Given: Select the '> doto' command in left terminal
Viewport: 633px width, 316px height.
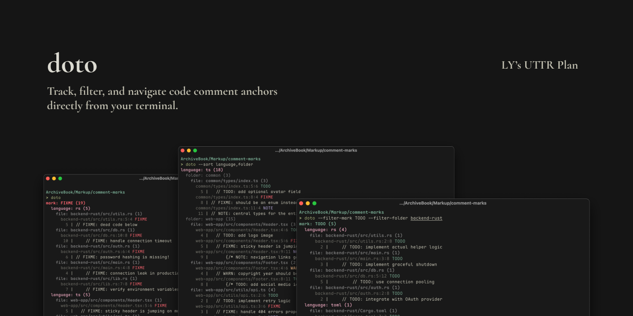Looking at the screenshot, I should pyautogui.click(x=53, y=197).
